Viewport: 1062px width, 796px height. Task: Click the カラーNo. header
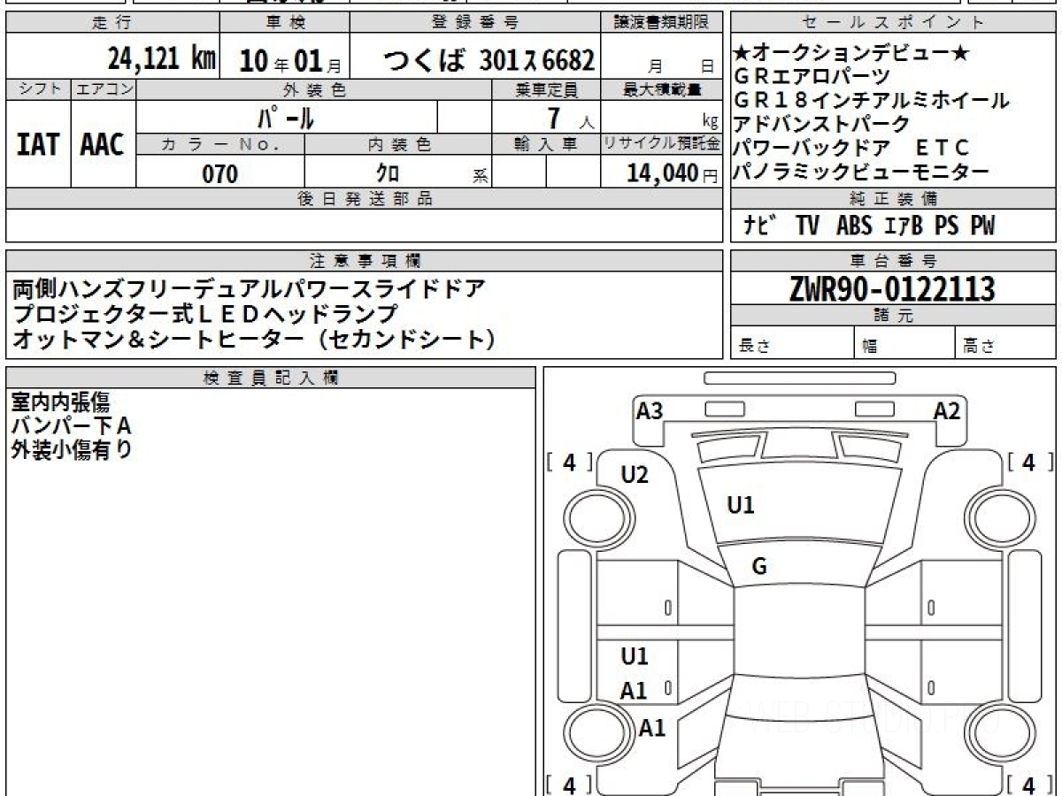point(220,144)
